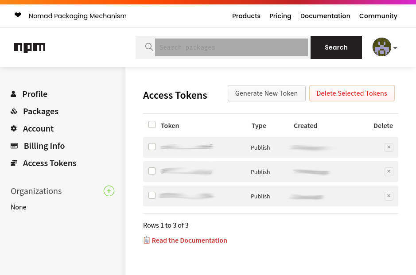Click the user avatar image
Screen dimensions: 416x275
[x=381, y=47]
